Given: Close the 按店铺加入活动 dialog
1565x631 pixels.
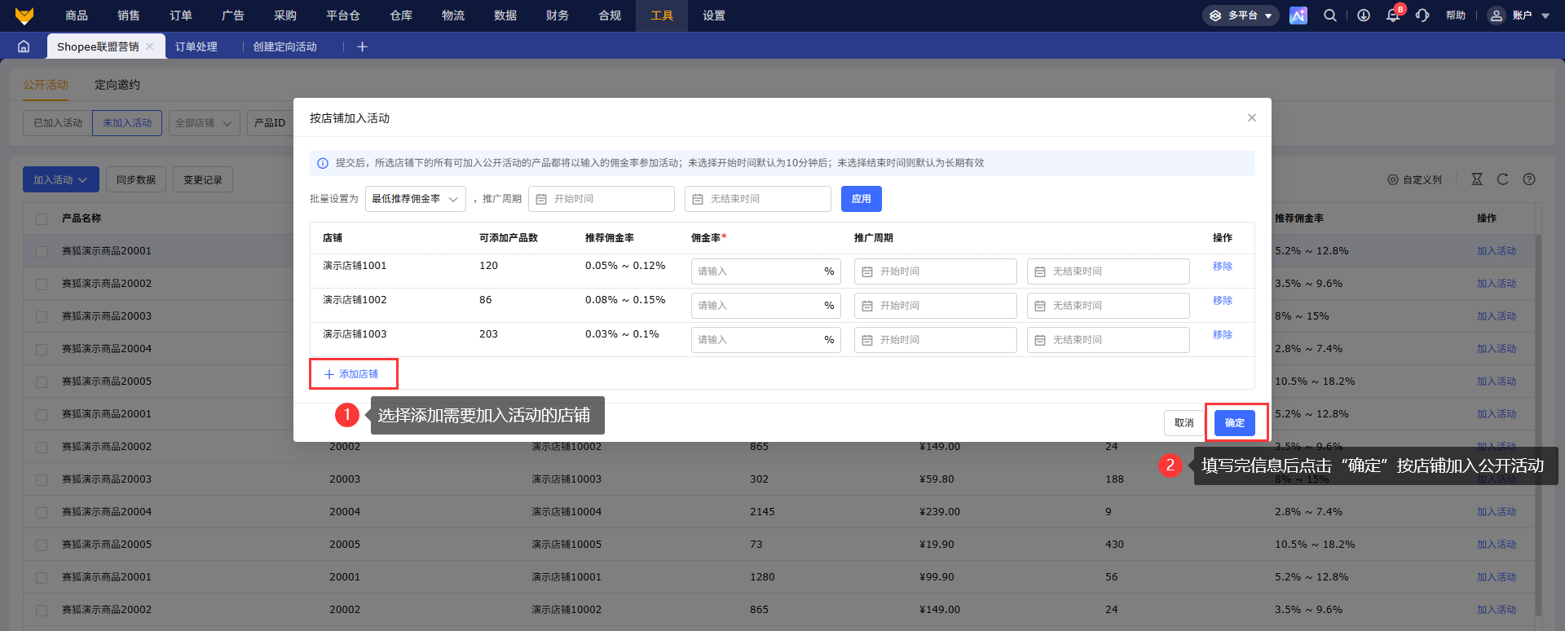Looking at the screenshot, I should [x=1252, y=118].
